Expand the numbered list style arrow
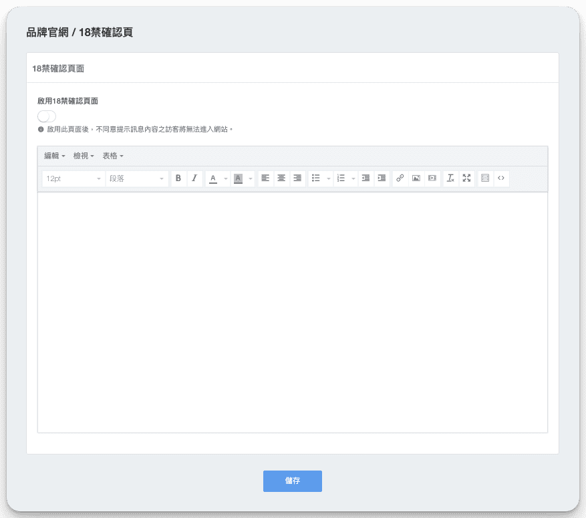Viewport: 586px width, 518px height. coord(353,178)
